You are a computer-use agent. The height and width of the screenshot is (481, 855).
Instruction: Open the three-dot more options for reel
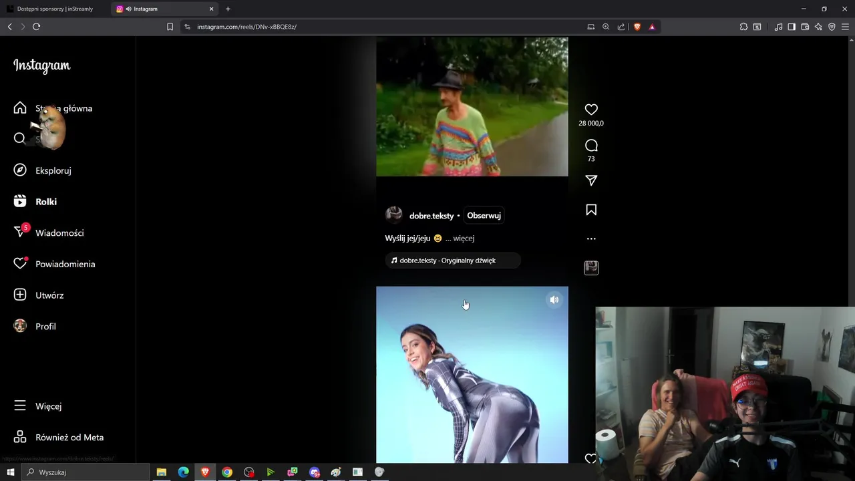click(591, 238)
